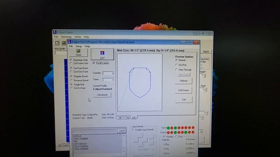Select Cut From Back option
Screen dimensions: 280x157
click(79, 68)
